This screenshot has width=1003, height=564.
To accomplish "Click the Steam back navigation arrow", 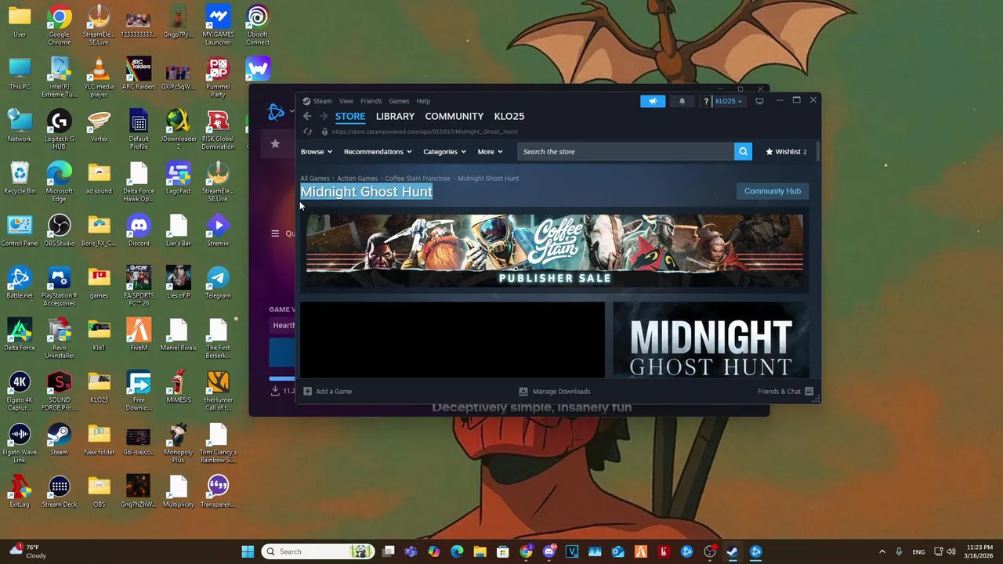I will click(x=307, y=116).
